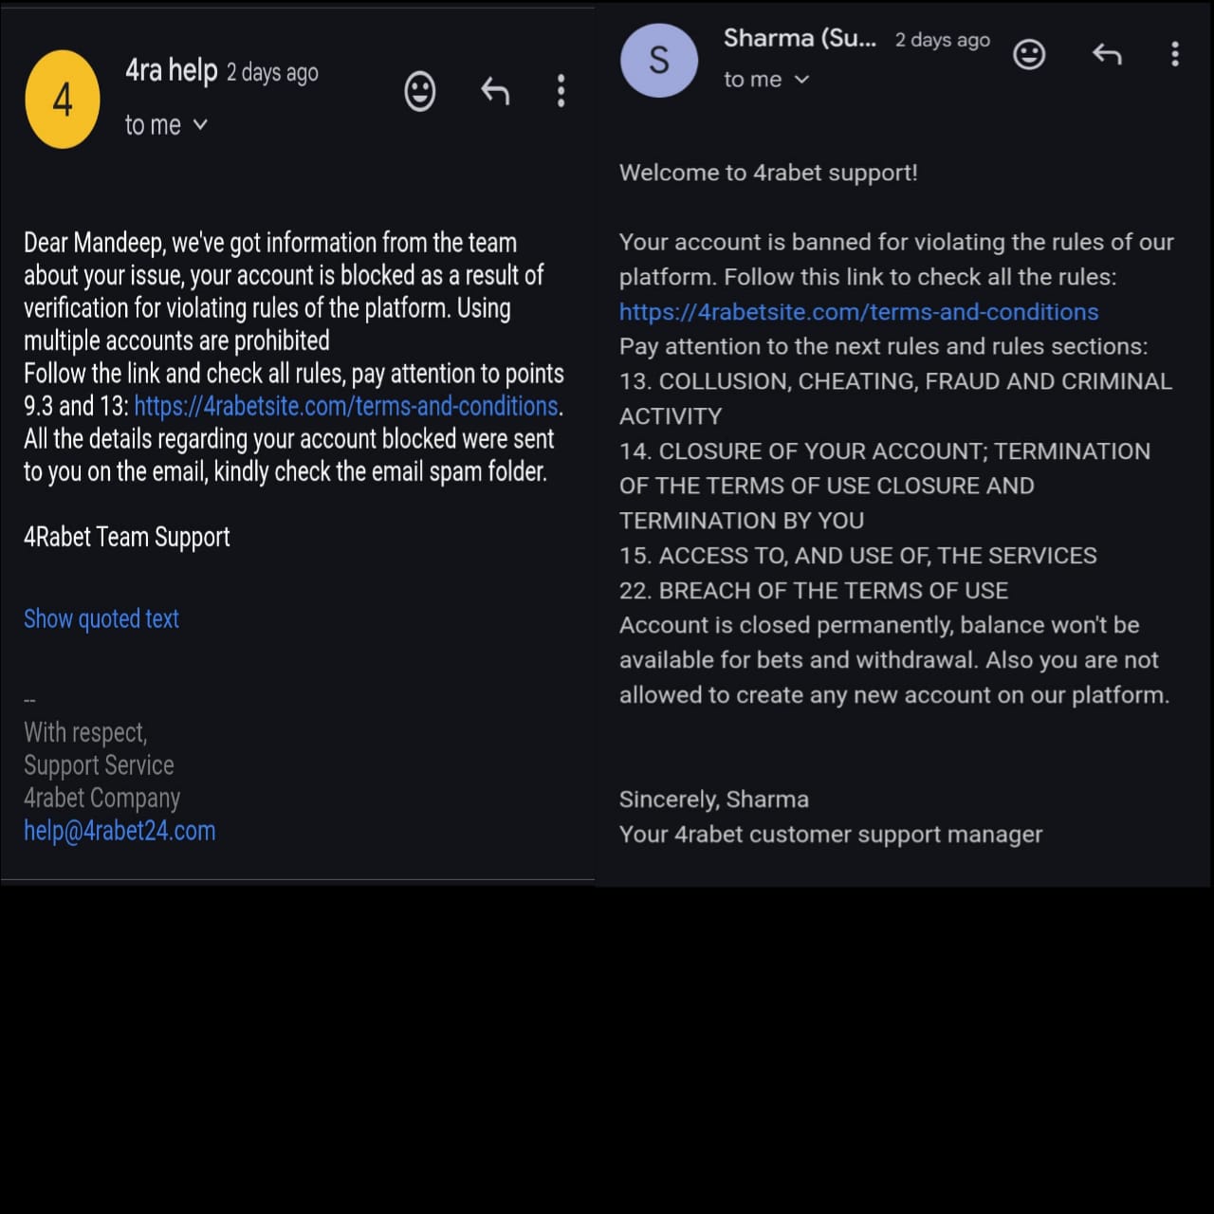Click the help@4rabet24.com email address
The image size is (1214, 1214).
coord(120,831)
